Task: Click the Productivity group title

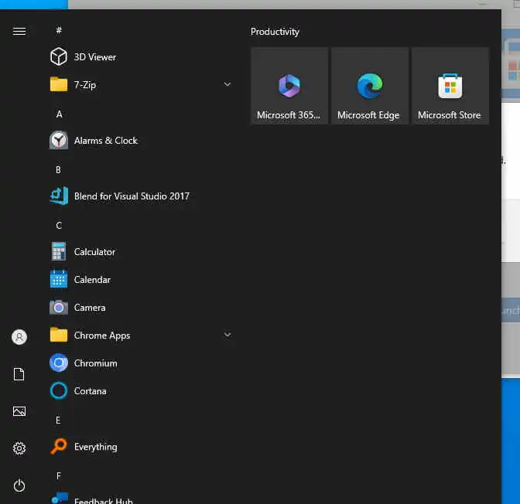Action: (275, 32)
